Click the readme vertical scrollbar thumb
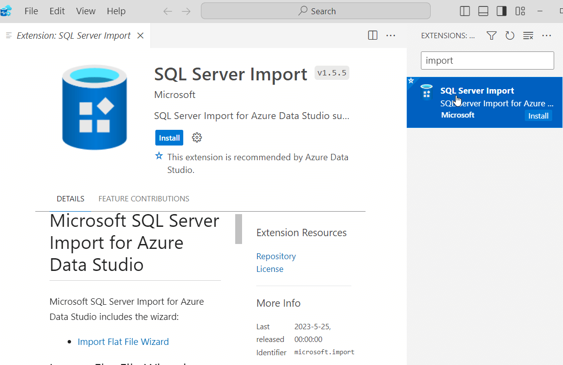Screen dimensions: 563x365 pyautogui.click(x=239, y=229)
